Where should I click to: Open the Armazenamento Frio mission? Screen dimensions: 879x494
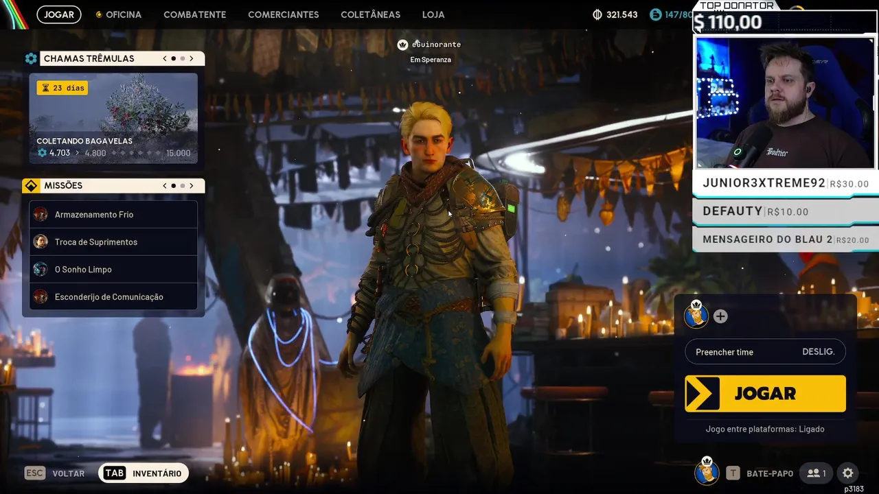point(113,214)
